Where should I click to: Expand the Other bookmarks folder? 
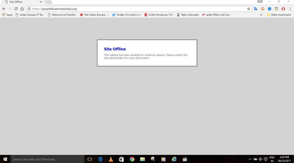(278, 15)
